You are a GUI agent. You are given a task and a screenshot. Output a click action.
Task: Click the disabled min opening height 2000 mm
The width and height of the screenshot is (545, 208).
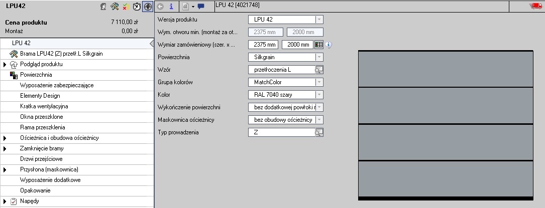(305, 32)
